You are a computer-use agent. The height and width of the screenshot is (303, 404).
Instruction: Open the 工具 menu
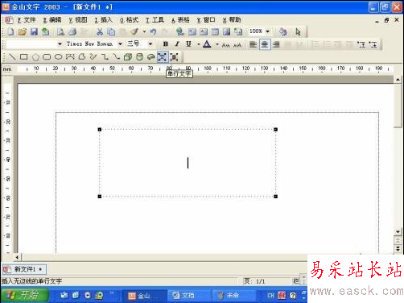(155, 20)
